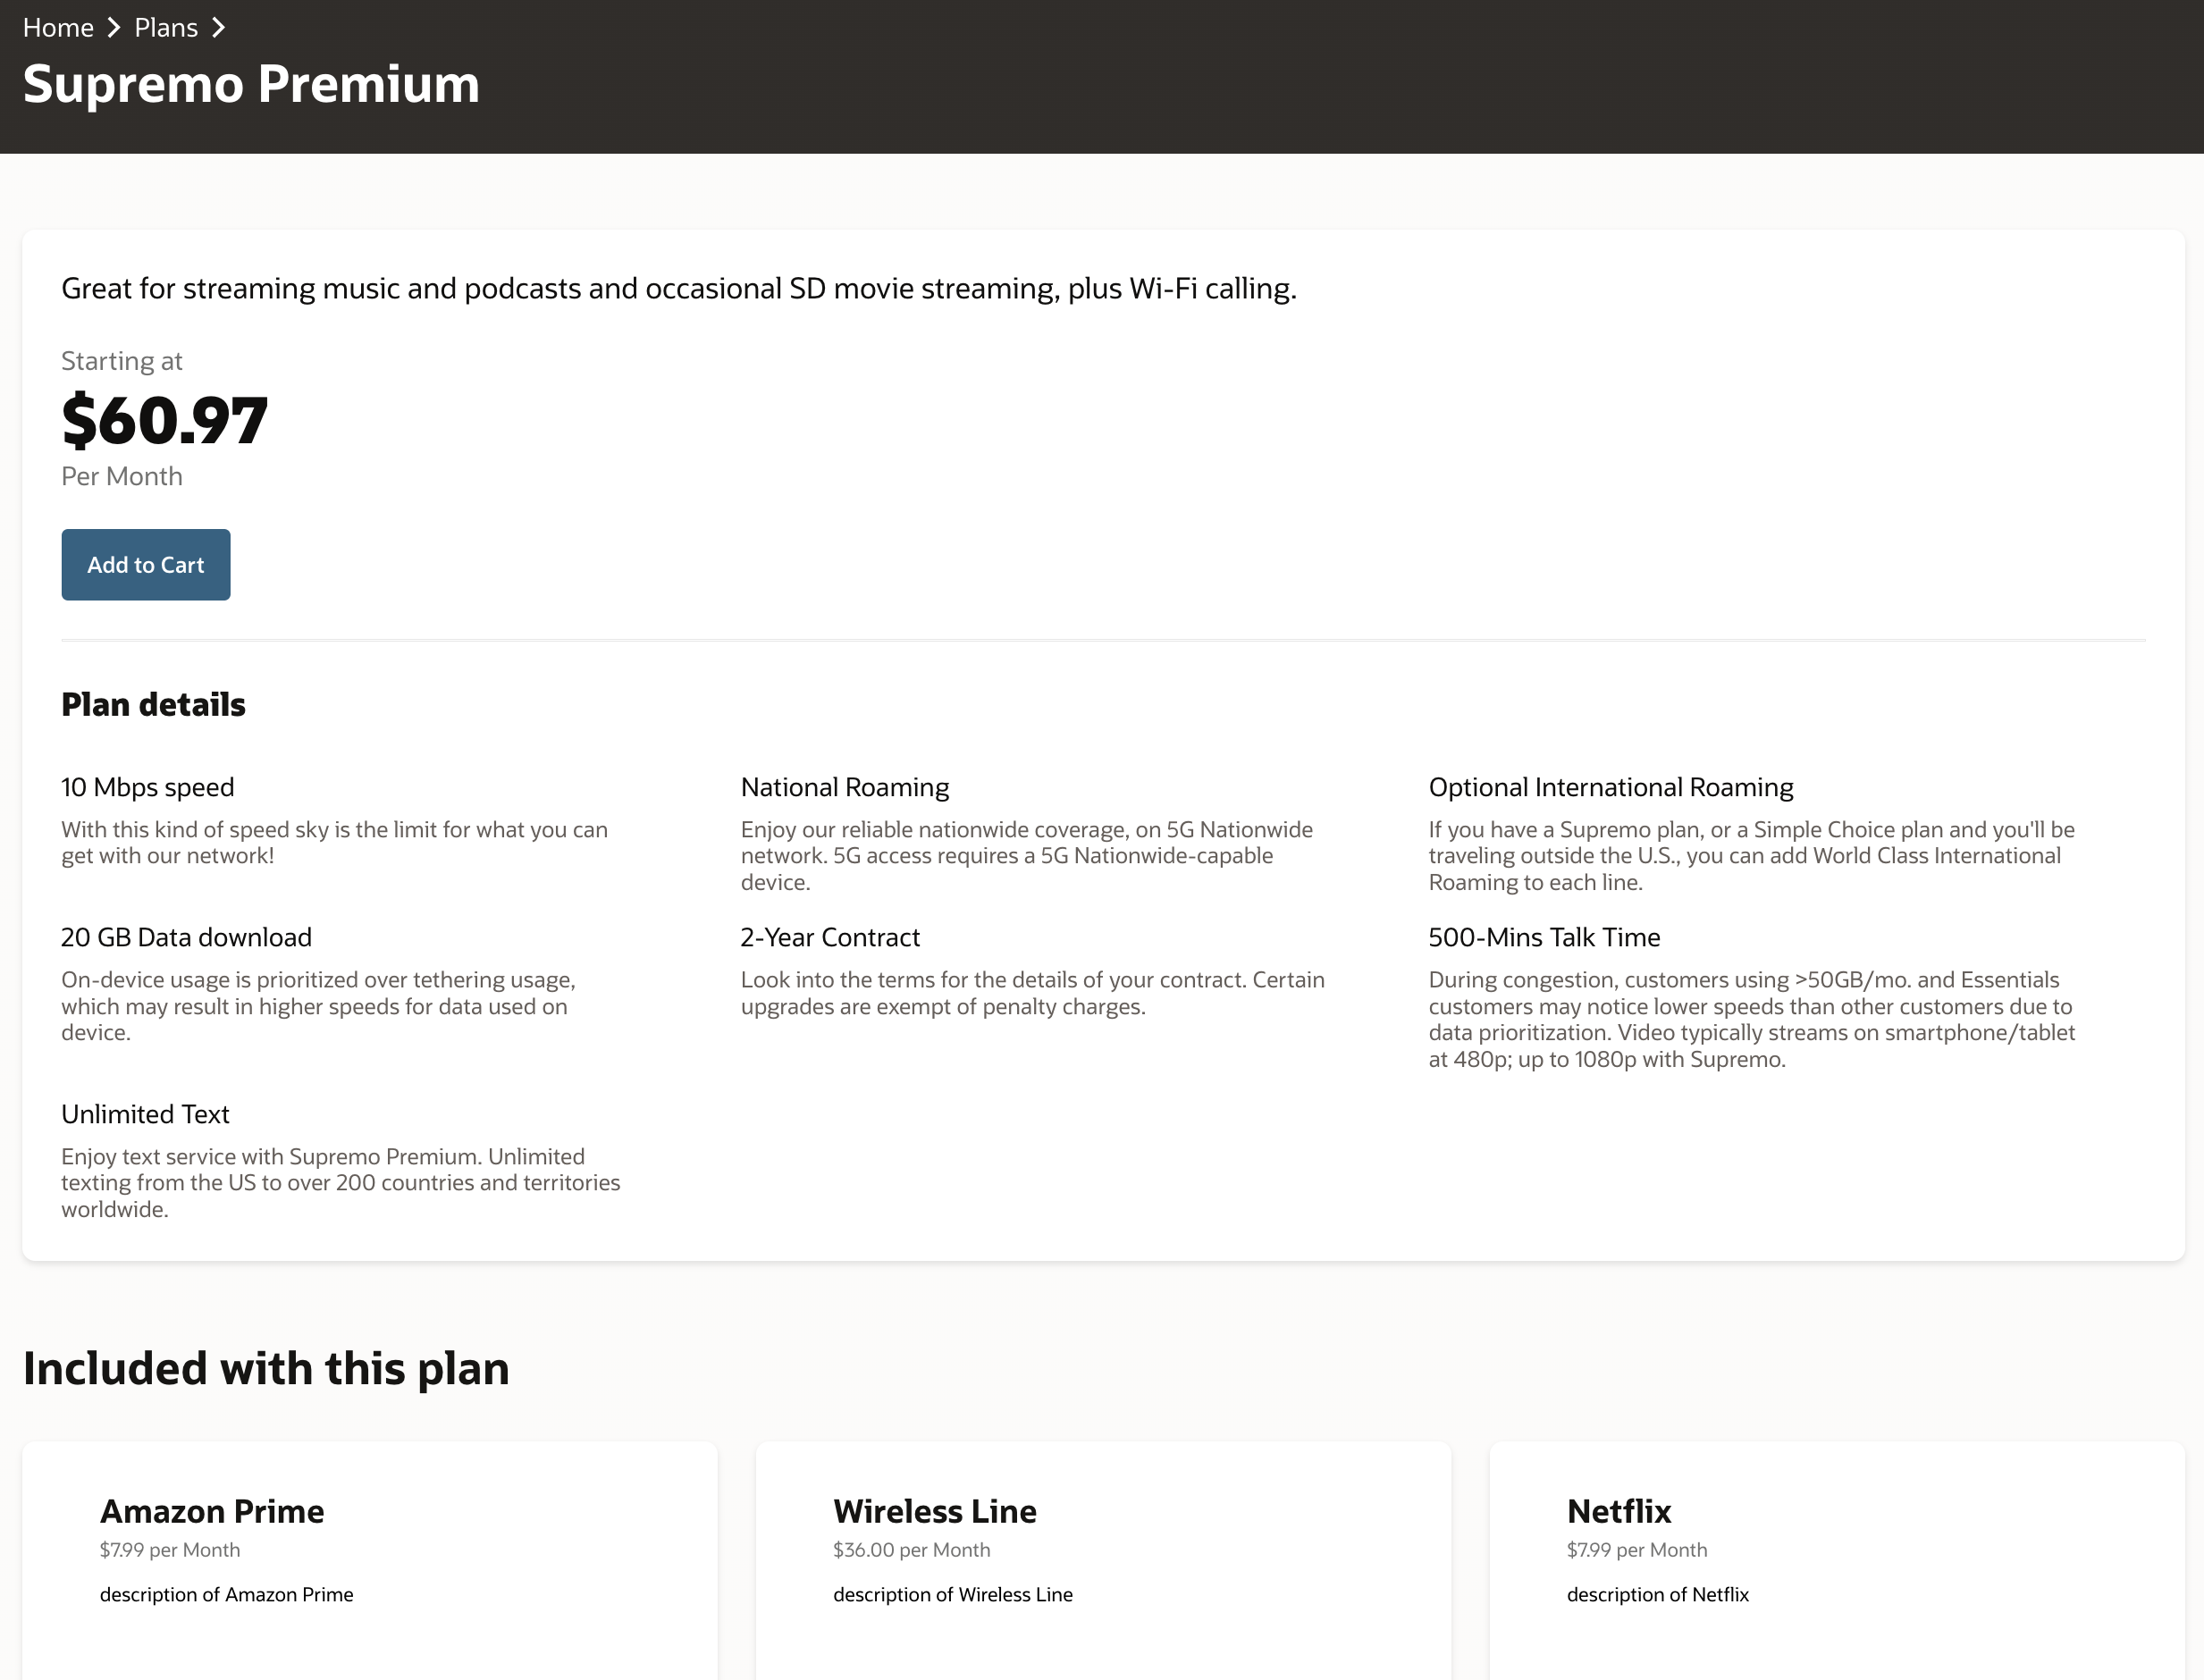Click the Optional International Roaming heading

click(x=1611, y=787)
